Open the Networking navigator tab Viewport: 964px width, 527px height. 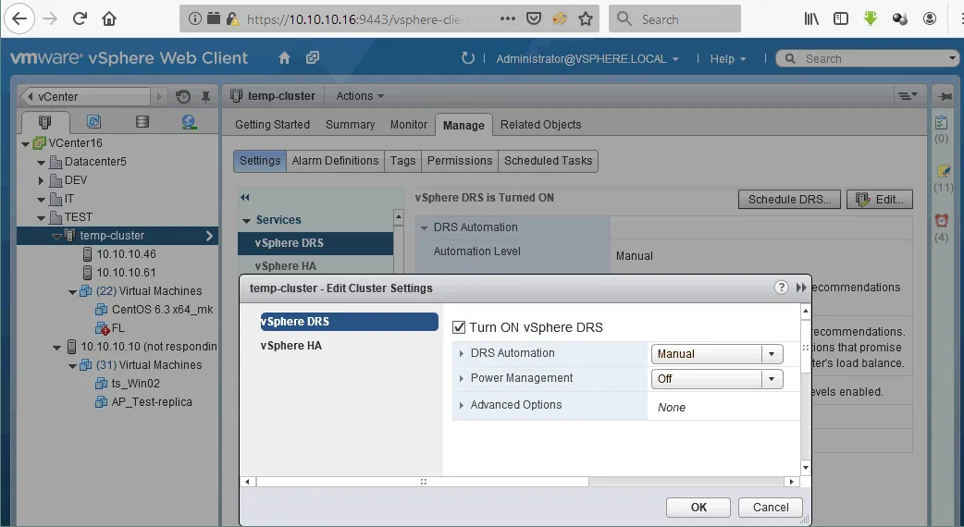click(x=189, y=122)
